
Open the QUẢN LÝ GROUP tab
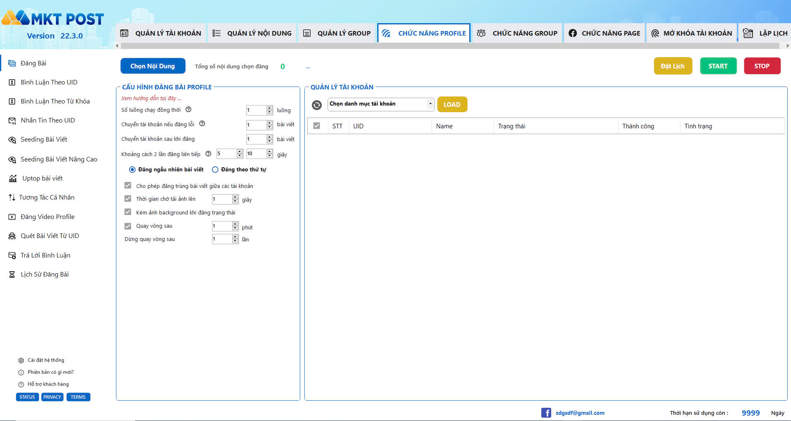pyautogui.click(x=337, y=33)
